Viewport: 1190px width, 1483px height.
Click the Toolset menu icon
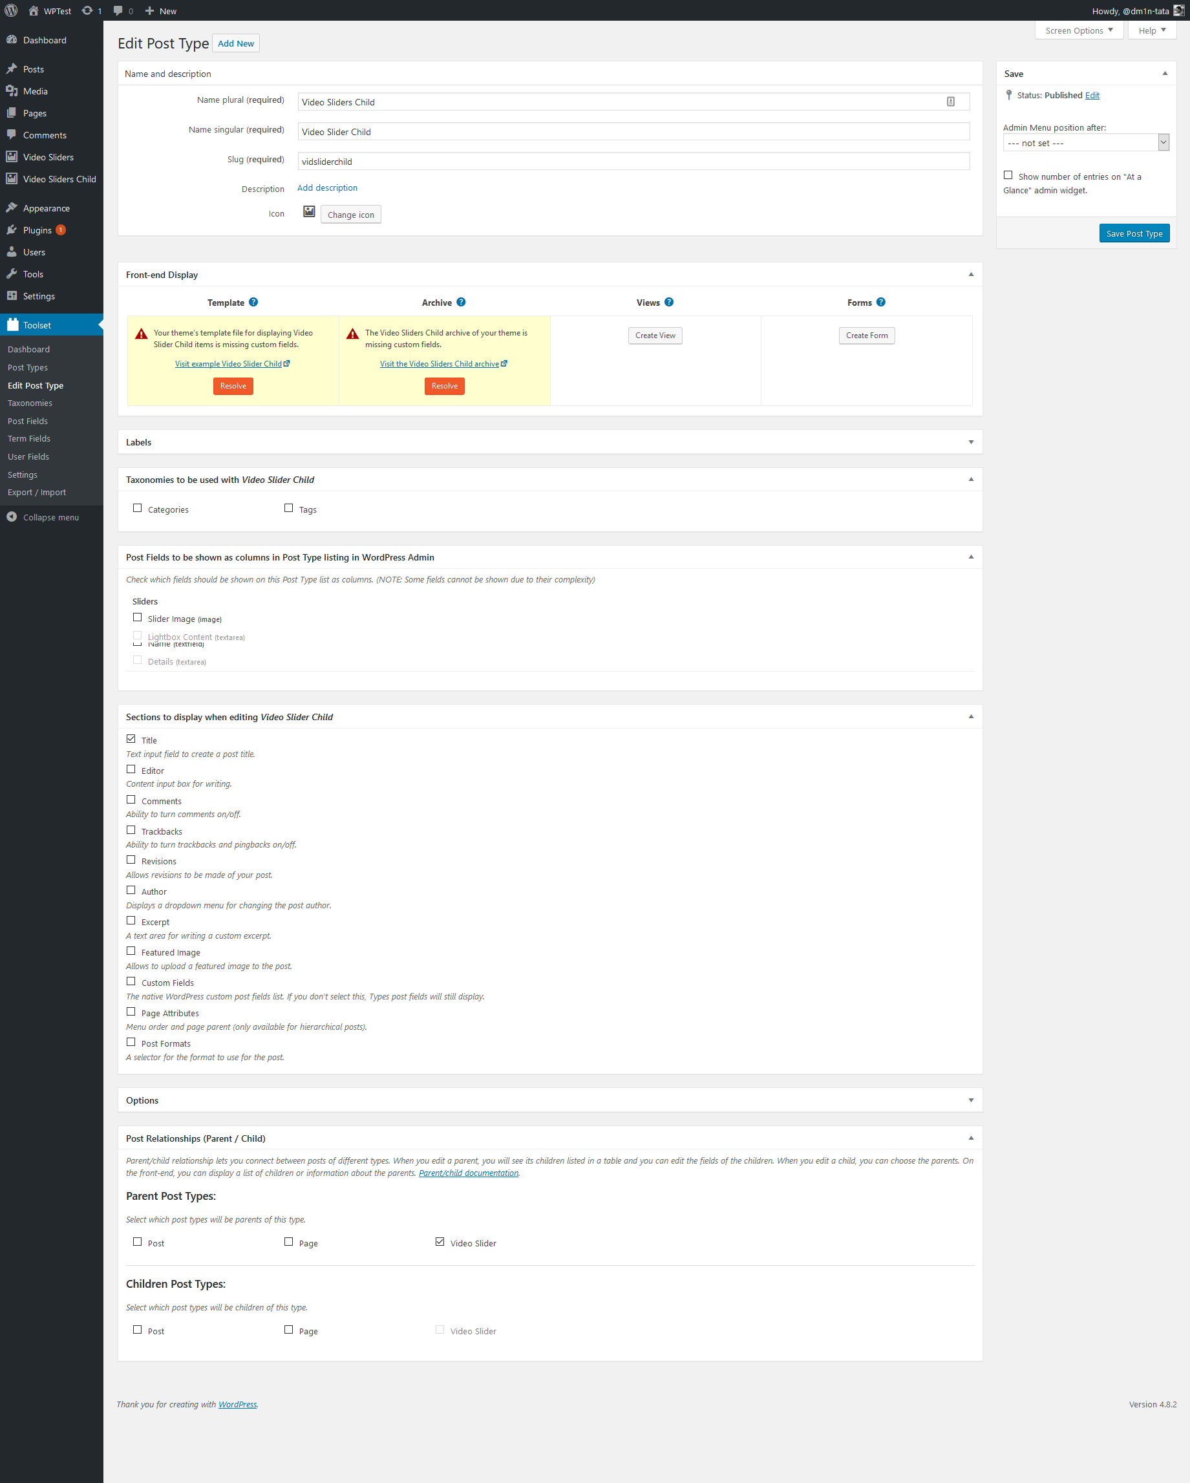tap(12, 325)
